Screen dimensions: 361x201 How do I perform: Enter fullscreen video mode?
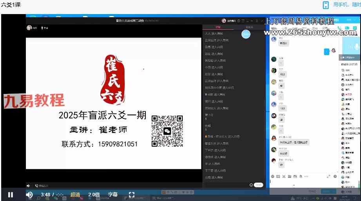click(x=132, y=194)
